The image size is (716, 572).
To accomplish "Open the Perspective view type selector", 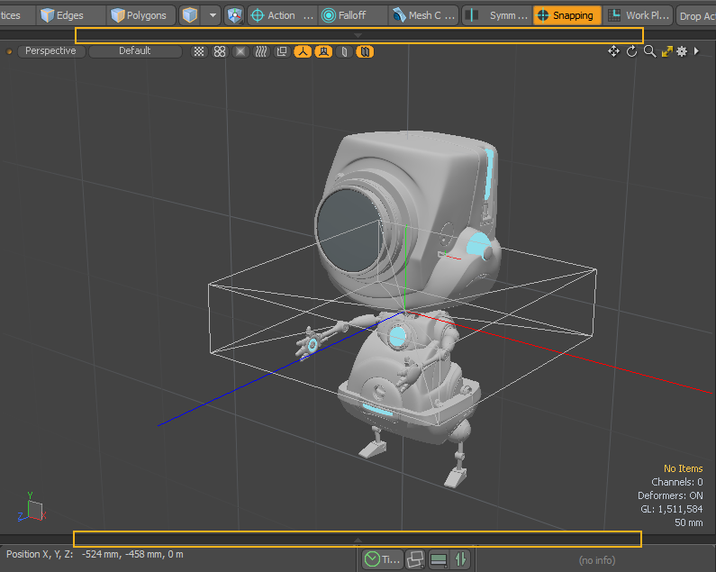I will coord(50,51).
